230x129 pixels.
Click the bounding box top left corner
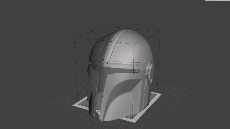click(x=75, y=37)
